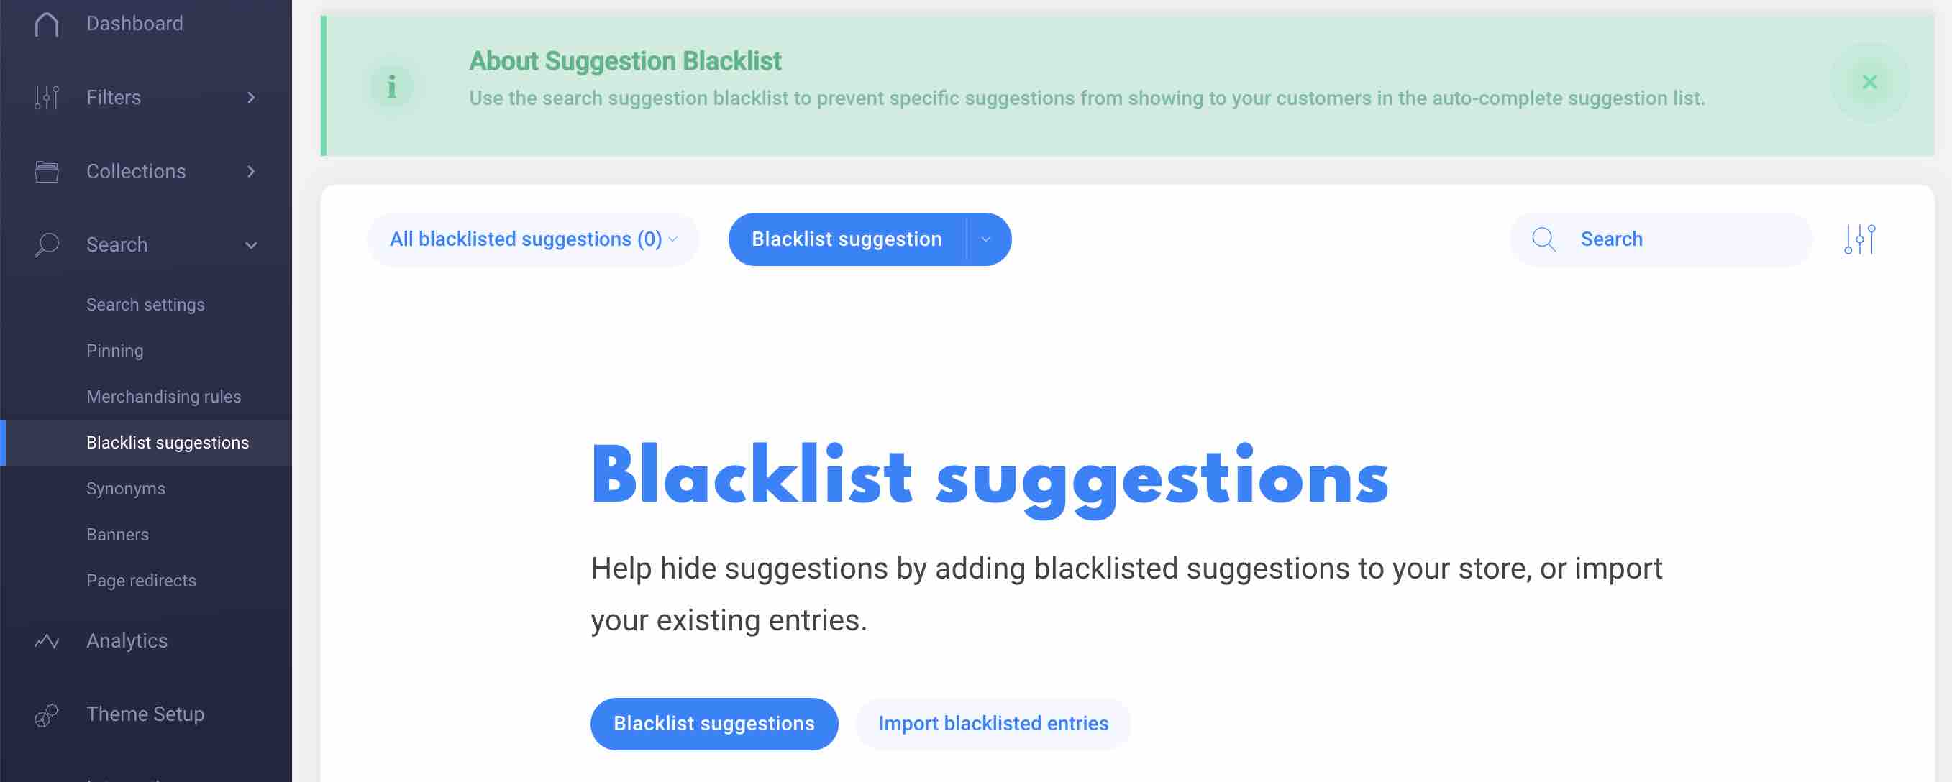
Task: Expand the Blacklist suggestion split button
Action: click(x=986, y=239)
